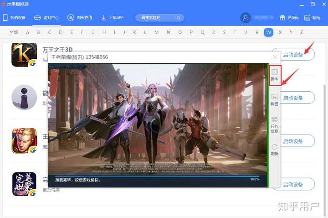328x218 pixels.
Task: Open 下载APP section
Action: tap(112, 18)
